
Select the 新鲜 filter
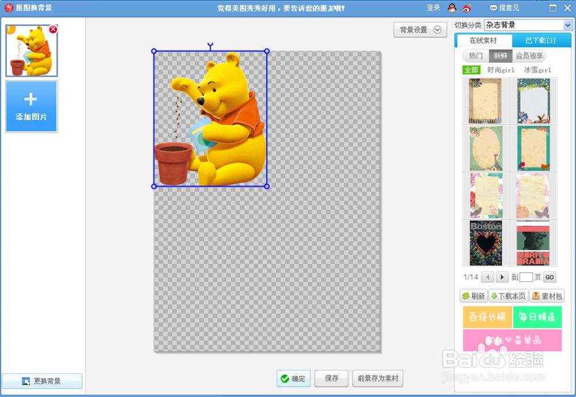[501, 56]
